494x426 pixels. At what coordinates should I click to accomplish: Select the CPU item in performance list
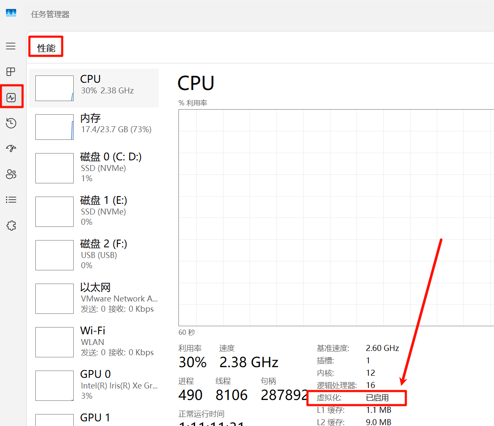coord(94,88)
